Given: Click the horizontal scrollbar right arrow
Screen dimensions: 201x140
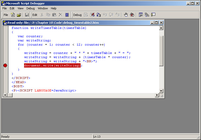Looking at the screenshot, I should [x=157, y=95].
